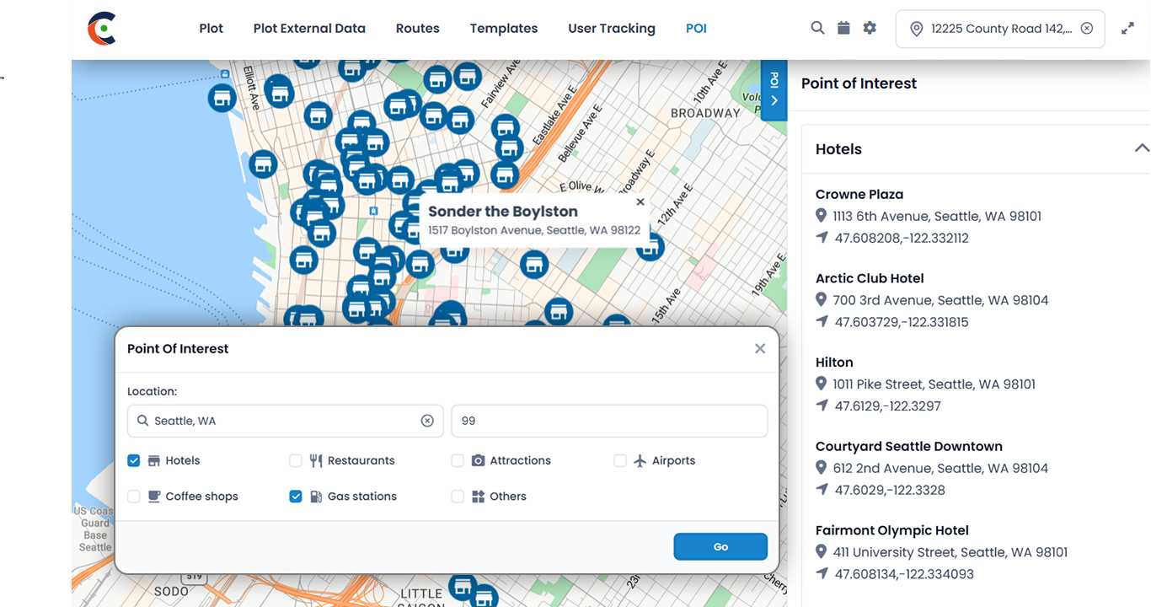Click Arctic Club Hotel coordinates arrow icon

(822, 322)
